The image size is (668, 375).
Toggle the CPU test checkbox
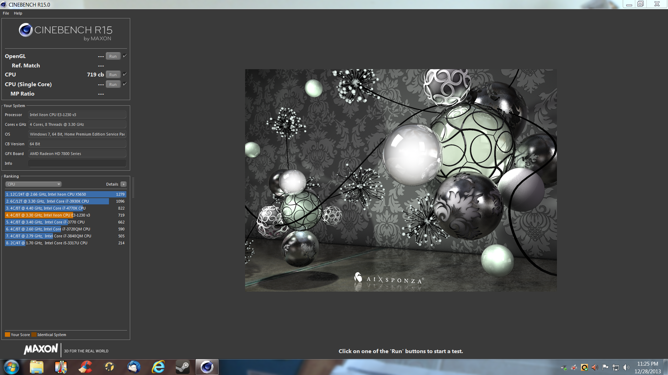[x=125, y=74]
